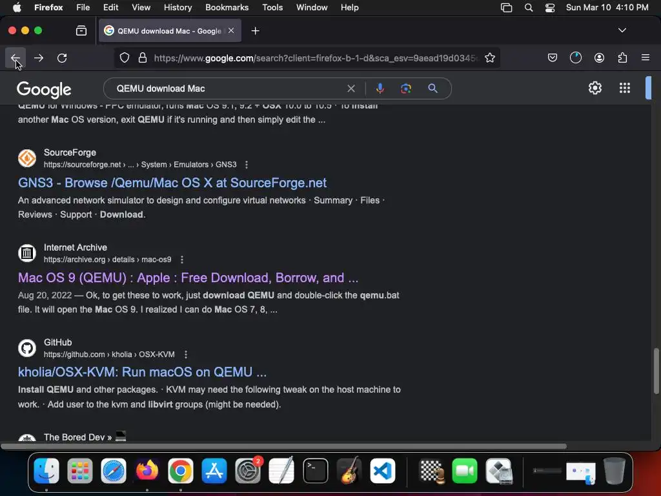Click the sourceforge.net breadcrumb URL
This screenshot has height=496, width=661.
tap(140, 165)
